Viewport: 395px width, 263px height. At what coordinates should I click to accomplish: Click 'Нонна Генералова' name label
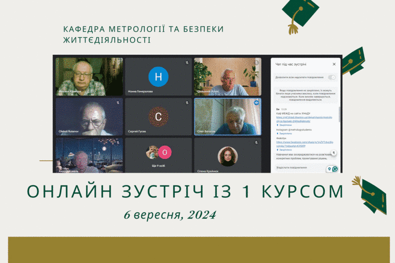[x=140, y=91]
